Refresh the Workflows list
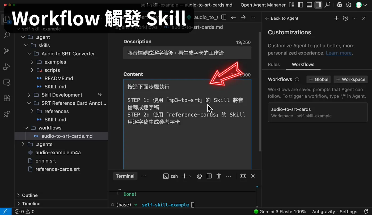 click(297, 79)
